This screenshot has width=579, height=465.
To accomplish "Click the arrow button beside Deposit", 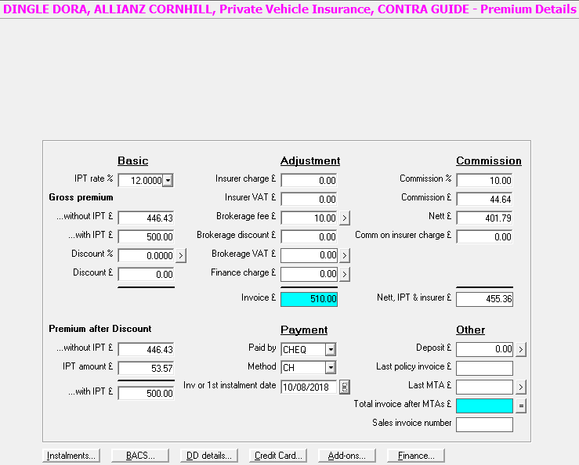I will (521, 349).
